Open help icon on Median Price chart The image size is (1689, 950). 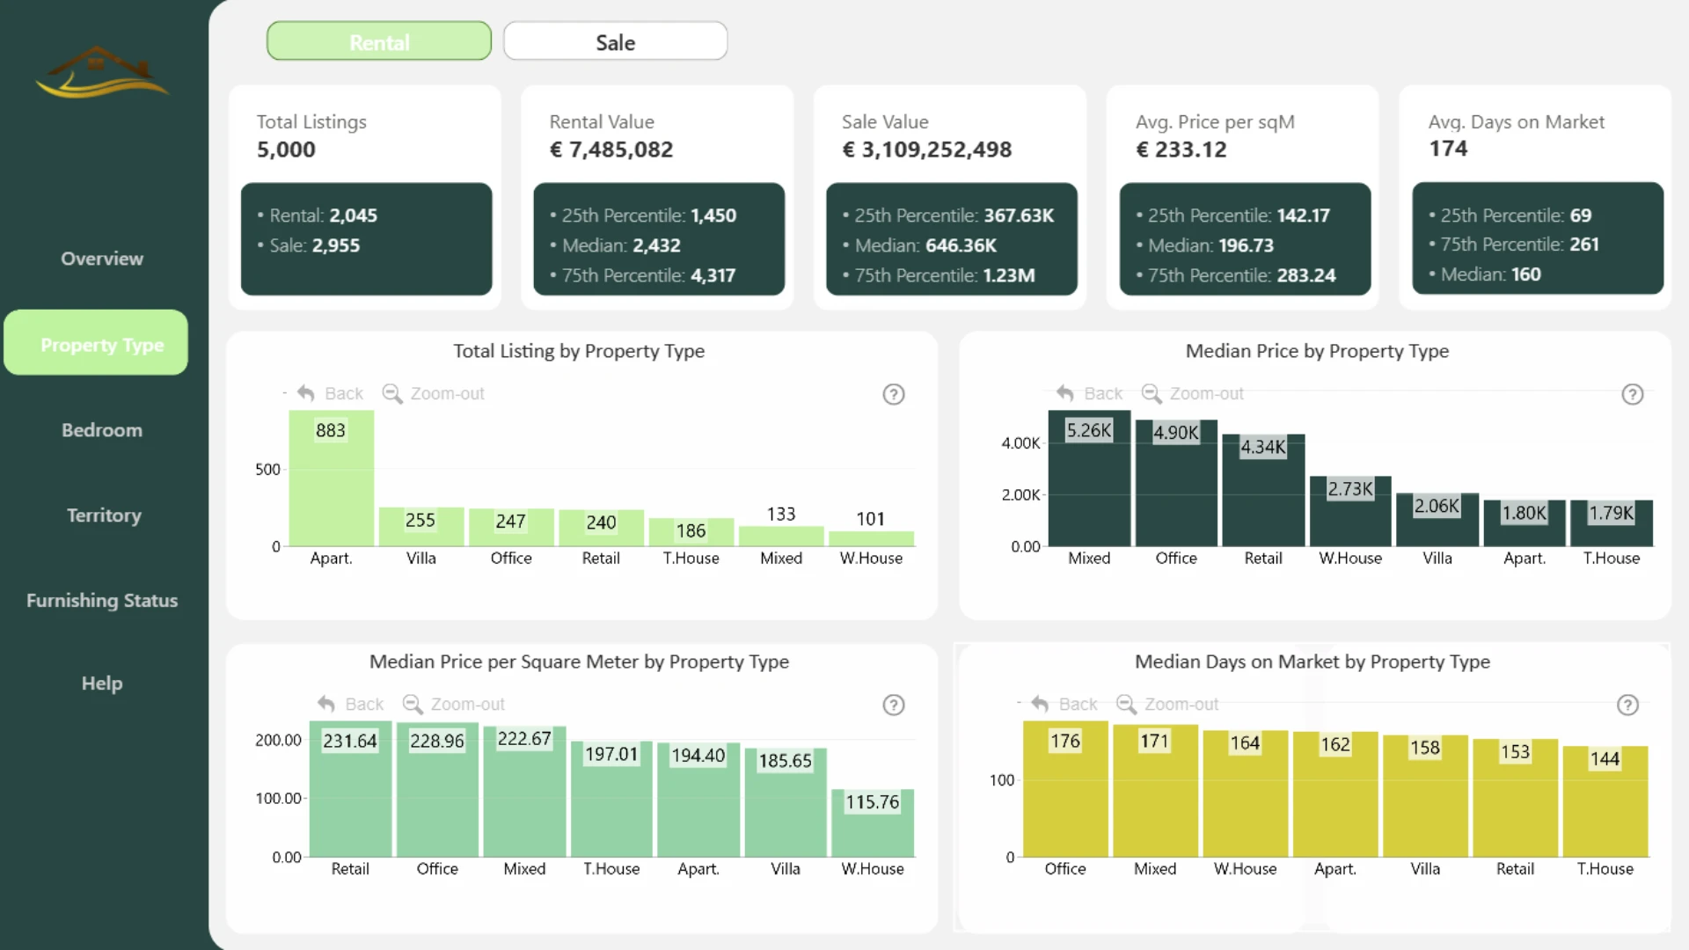click(1633, 394)
